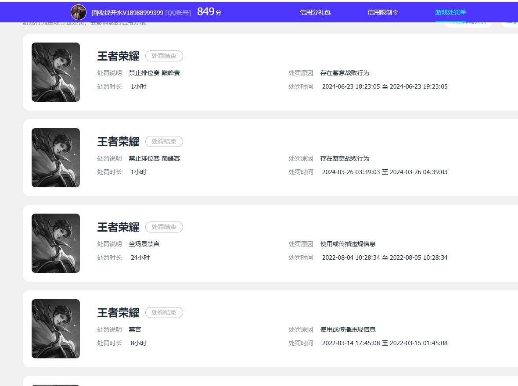Click 处罚结束 badge on the 全场景禁言 record
Viewport: 518px width, 386px height.
(x=164, y=227)
